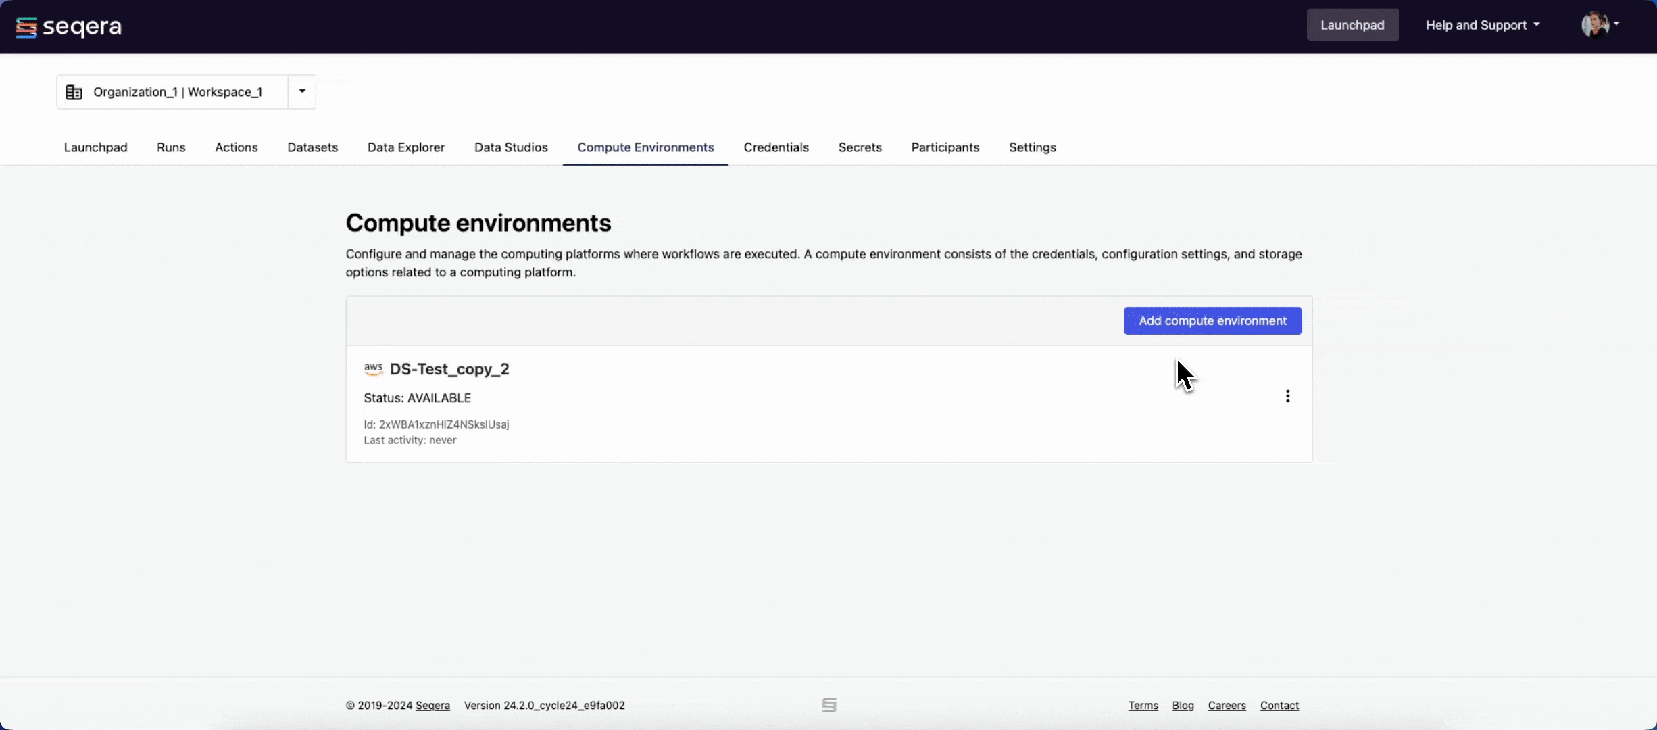Click the Careers footer link
The image size is (1657, 730).
point(1227,705)
